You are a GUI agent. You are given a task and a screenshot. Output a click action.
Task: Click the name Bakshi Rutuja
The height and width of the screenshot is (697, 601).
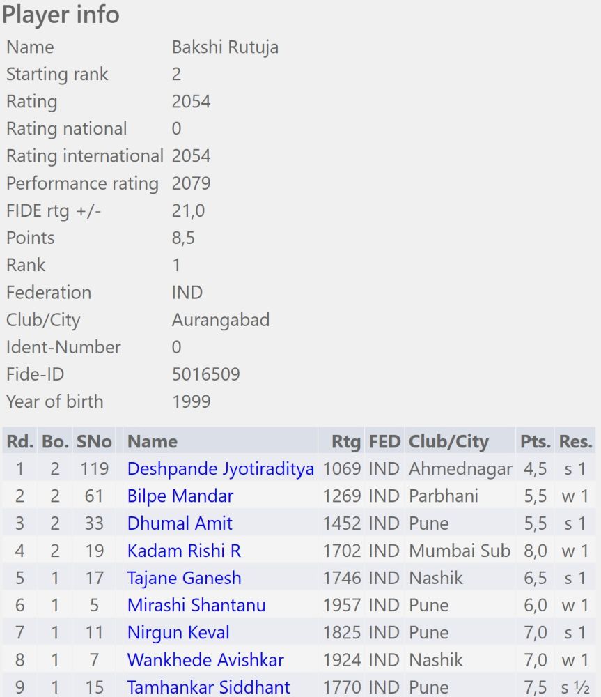tap(225, 47)
